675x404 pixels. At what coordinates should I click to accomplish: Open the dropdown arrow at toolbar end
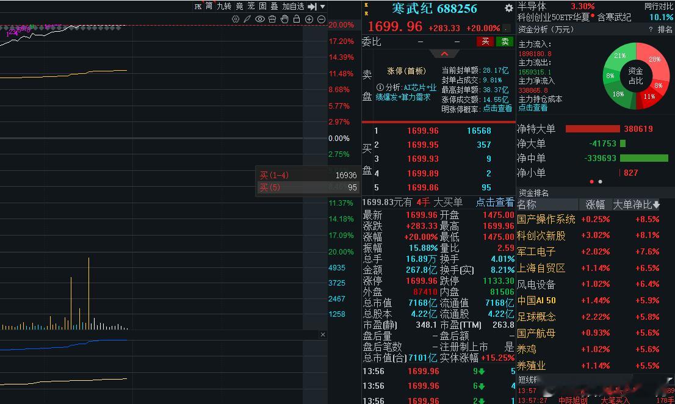[322, 6]
